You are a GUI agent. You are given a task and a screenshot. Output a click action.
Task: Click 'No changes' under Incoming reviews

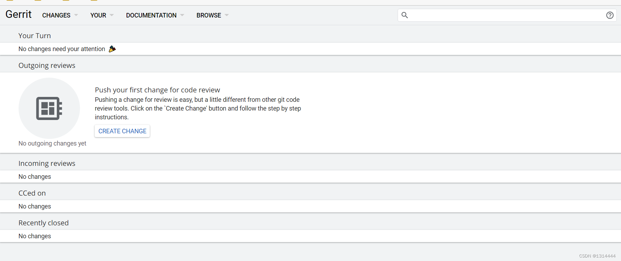pos(35,177)
